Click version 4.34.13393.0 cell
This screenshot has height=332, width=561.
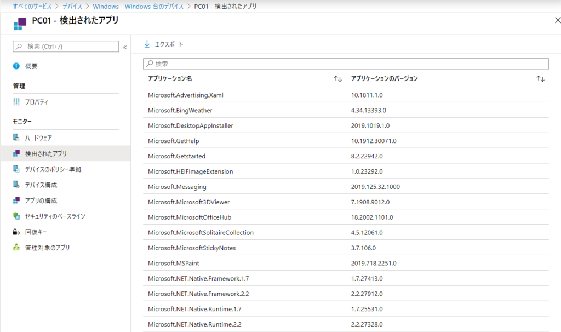coord(369,110)
